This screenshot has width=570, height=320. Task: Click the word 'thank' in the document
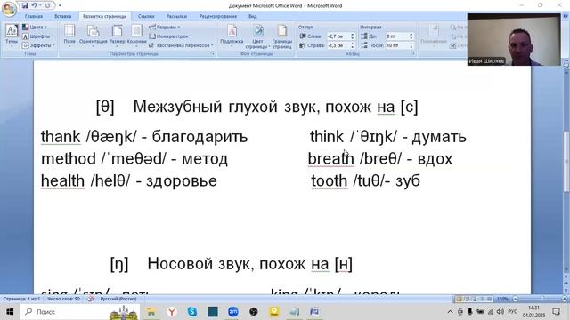tap(61, 137)
